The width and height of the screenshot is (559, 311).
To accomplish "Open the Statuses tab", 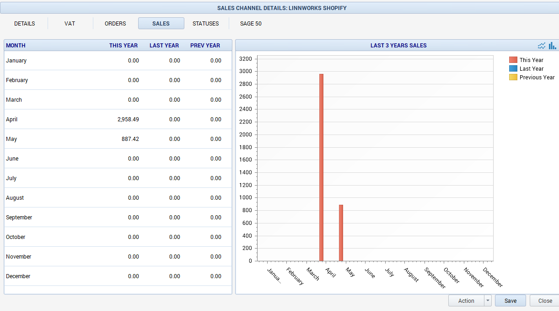I will 205,24.
